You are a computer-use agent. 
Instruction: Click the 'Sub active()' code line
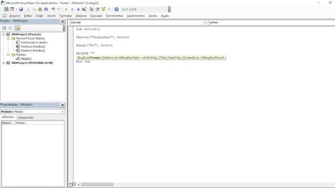[x=88, y=29]
